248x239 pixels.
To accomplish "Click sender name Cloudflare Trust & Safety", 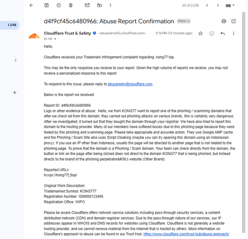I will pos(67,33).
